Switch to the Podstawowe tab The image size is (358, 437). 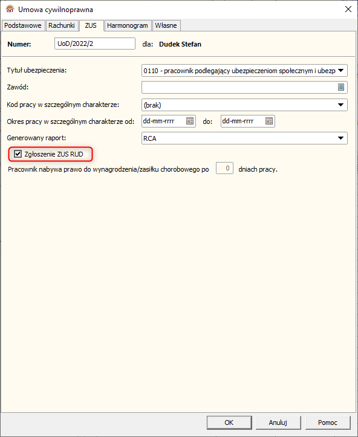coord(23,25)
